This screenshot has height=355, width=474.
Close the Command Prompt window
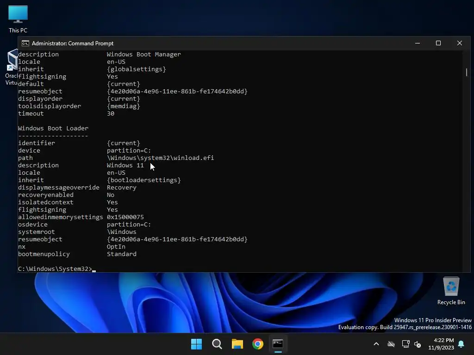460,43
